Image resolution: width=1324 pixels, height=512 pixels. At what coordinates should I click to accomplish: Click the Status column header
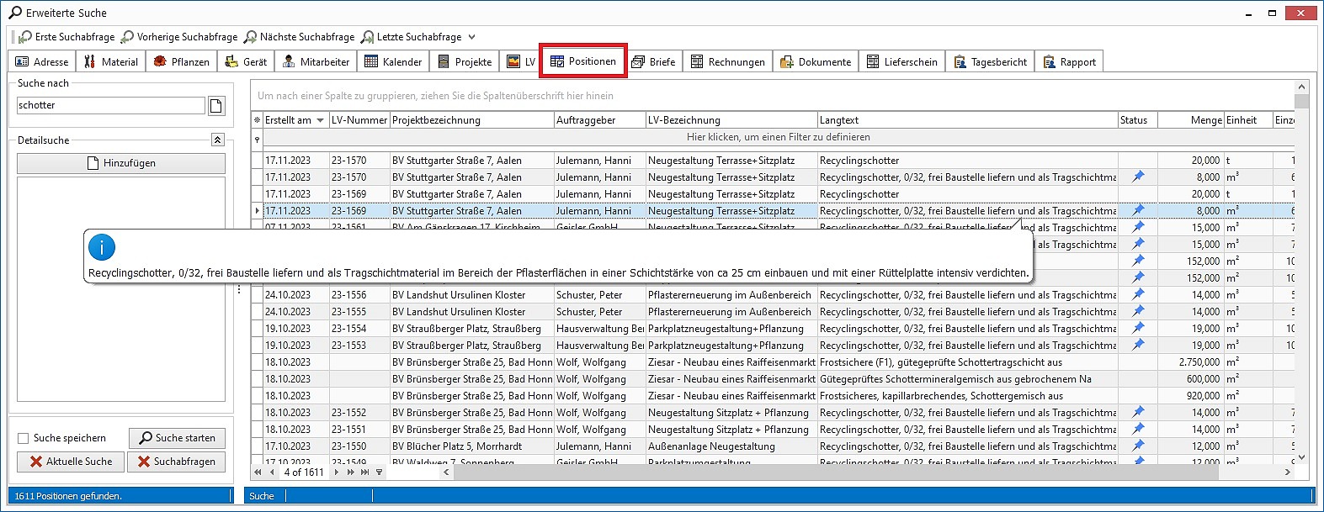click(x=1138, y=120)
